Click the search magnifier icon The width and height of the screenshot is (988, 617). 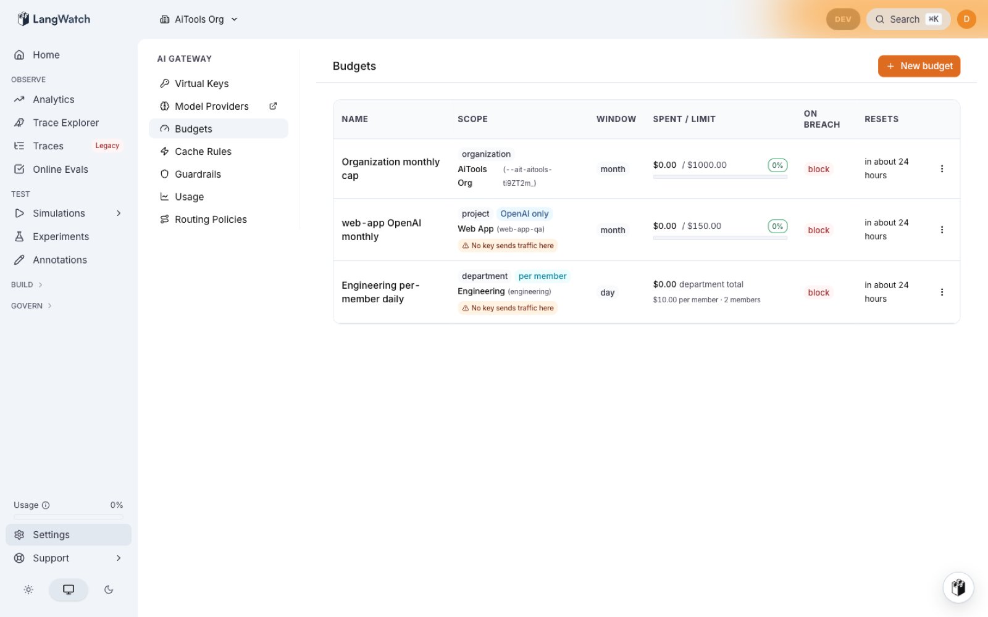880,19
